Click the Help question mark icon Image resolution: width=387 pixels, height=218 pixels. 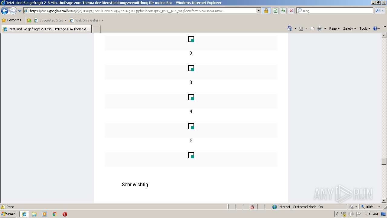(x=375, y=28)
